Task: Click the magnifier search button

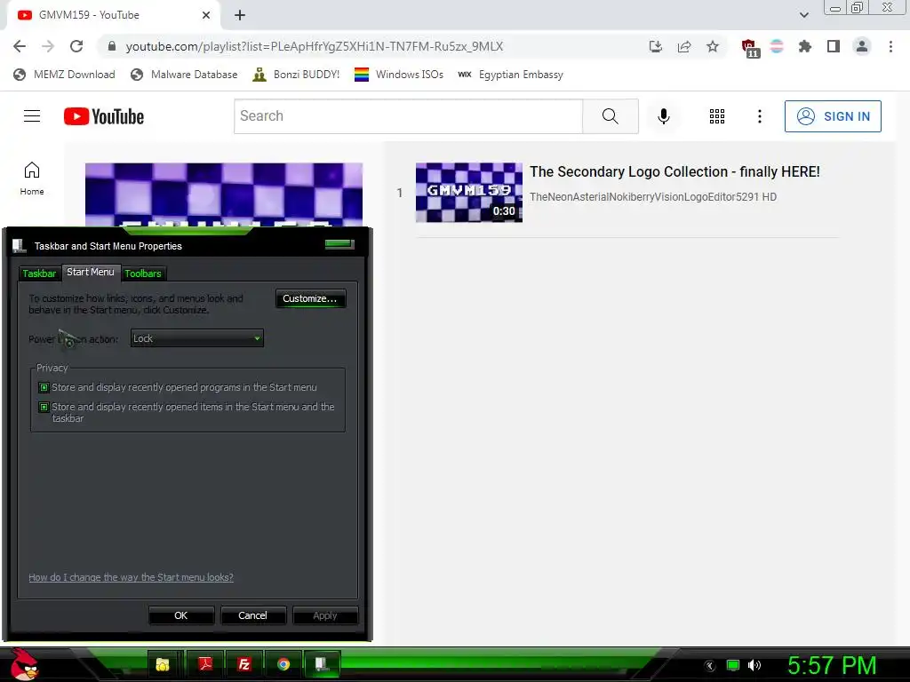Action: (610, 116)
